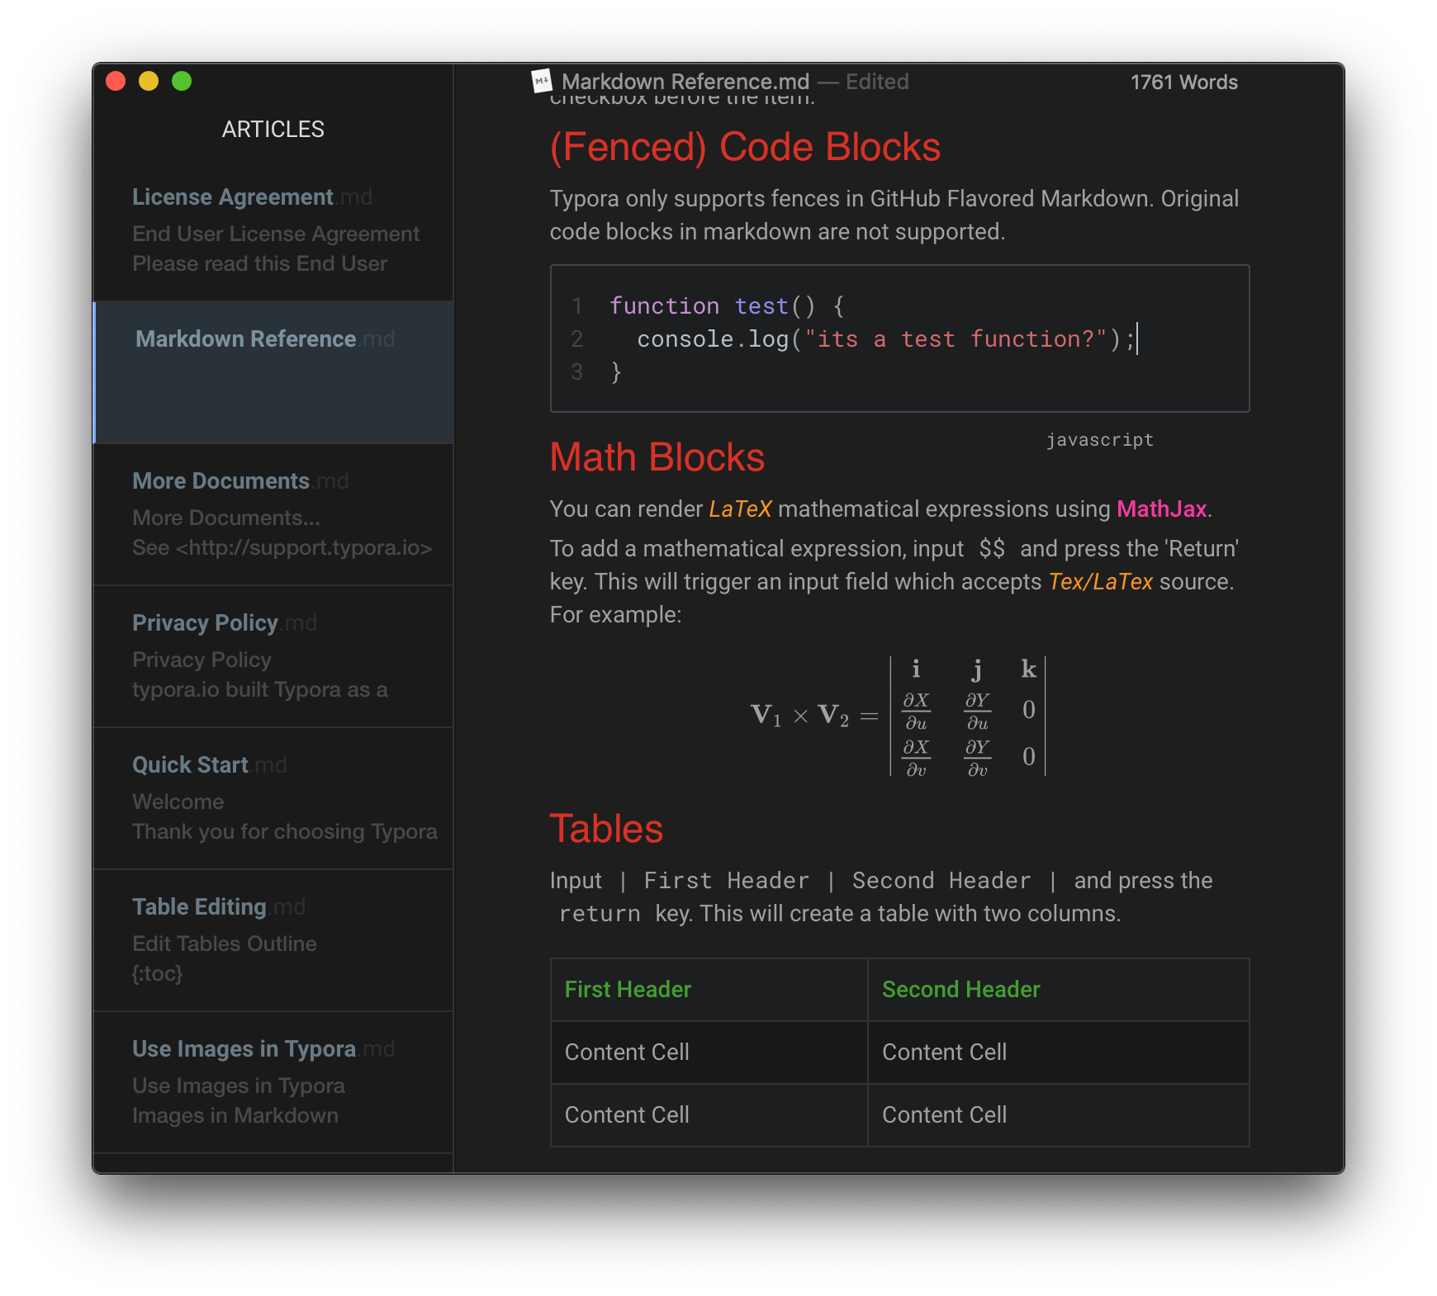The width and height of the screenshot is (1437, 1296).
Task: Click the 'First Header' inline code text
Action: tap(727, 881)
